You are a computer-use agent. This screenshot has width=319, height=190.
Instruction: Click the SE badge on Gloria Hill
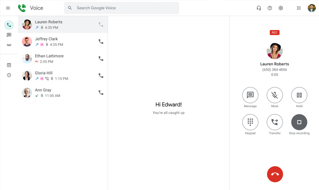[42, 79]
